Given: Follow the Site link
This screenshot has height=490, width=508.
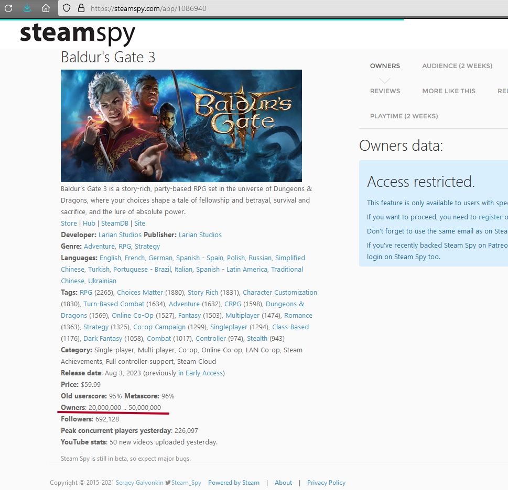Looking at the screenshot, I should click(139, 223).
